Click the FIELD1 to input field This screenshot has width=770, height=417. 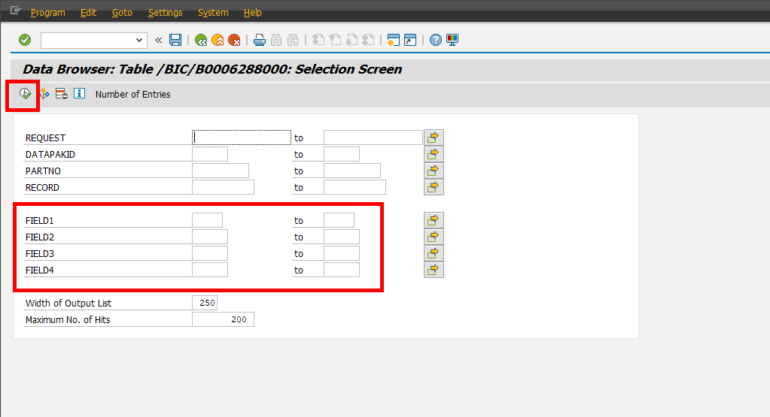[x=339, y=220]
